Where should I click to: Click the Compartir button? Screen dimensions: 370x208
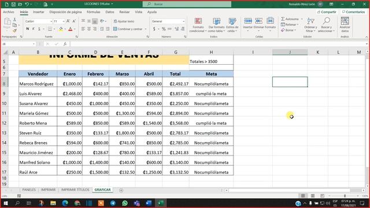[327, 12]
